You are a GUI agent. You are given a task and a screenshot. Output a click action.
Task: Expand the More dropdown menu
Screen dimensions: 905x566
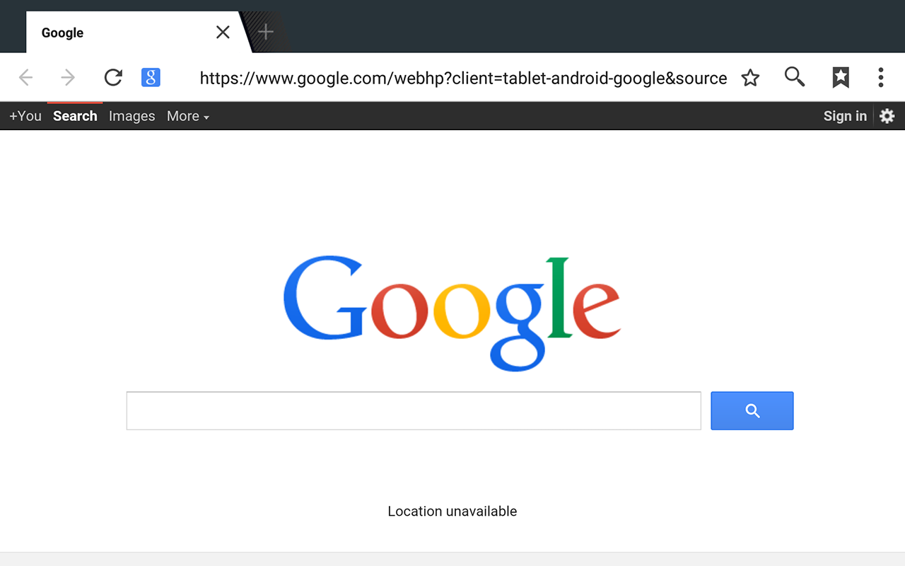click(188, 116)
